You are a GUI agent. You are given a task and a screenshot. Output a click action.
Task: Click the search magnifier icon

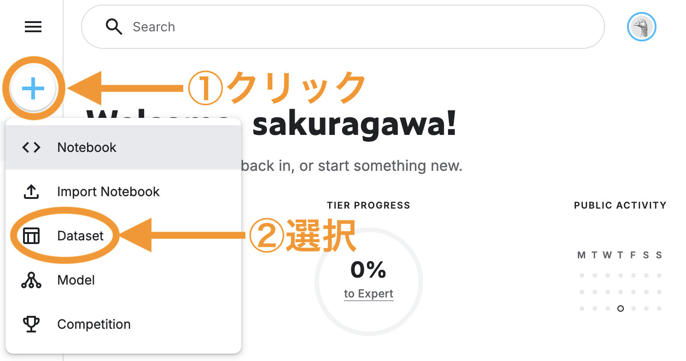click(x=114, y=27)
